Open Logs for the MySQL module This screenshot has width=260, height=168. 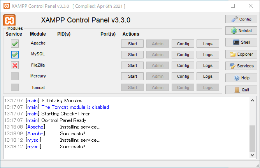point(208,55)
